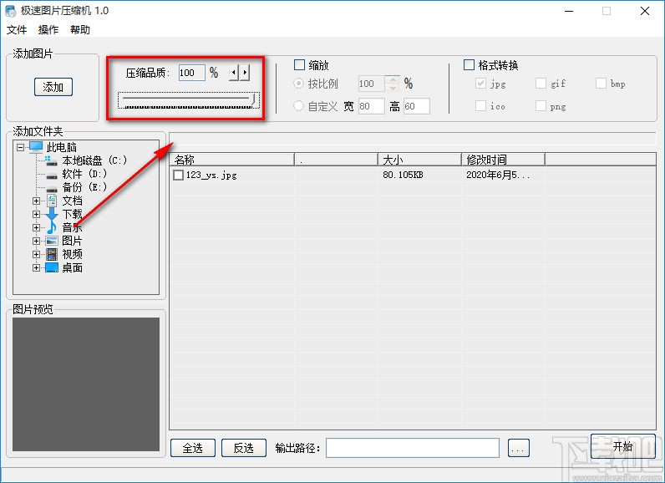Image resolution: width=665 pixels, height=483 pixels.
Task: Click the 全选 select all button
Action: point(193,448)
